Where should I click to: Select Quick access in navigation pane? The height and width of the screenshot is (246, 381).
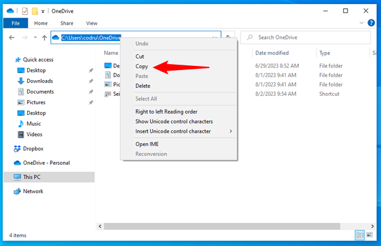click(38, 59)
